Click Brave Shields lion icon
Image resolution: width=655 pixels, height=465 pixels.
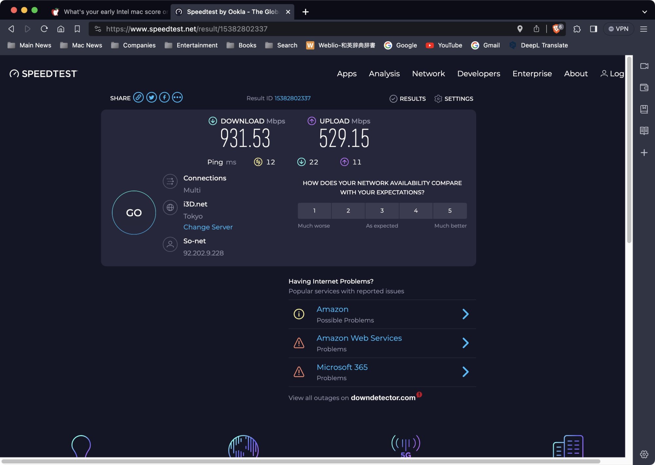pyautogui.click(x=556, y=29)
